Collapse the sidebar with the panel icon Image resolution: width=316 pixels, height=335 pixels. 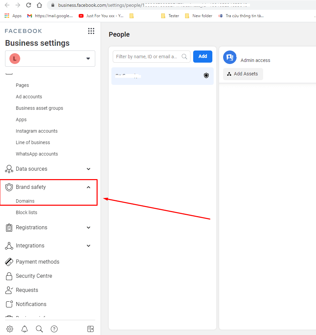point(91,329)
